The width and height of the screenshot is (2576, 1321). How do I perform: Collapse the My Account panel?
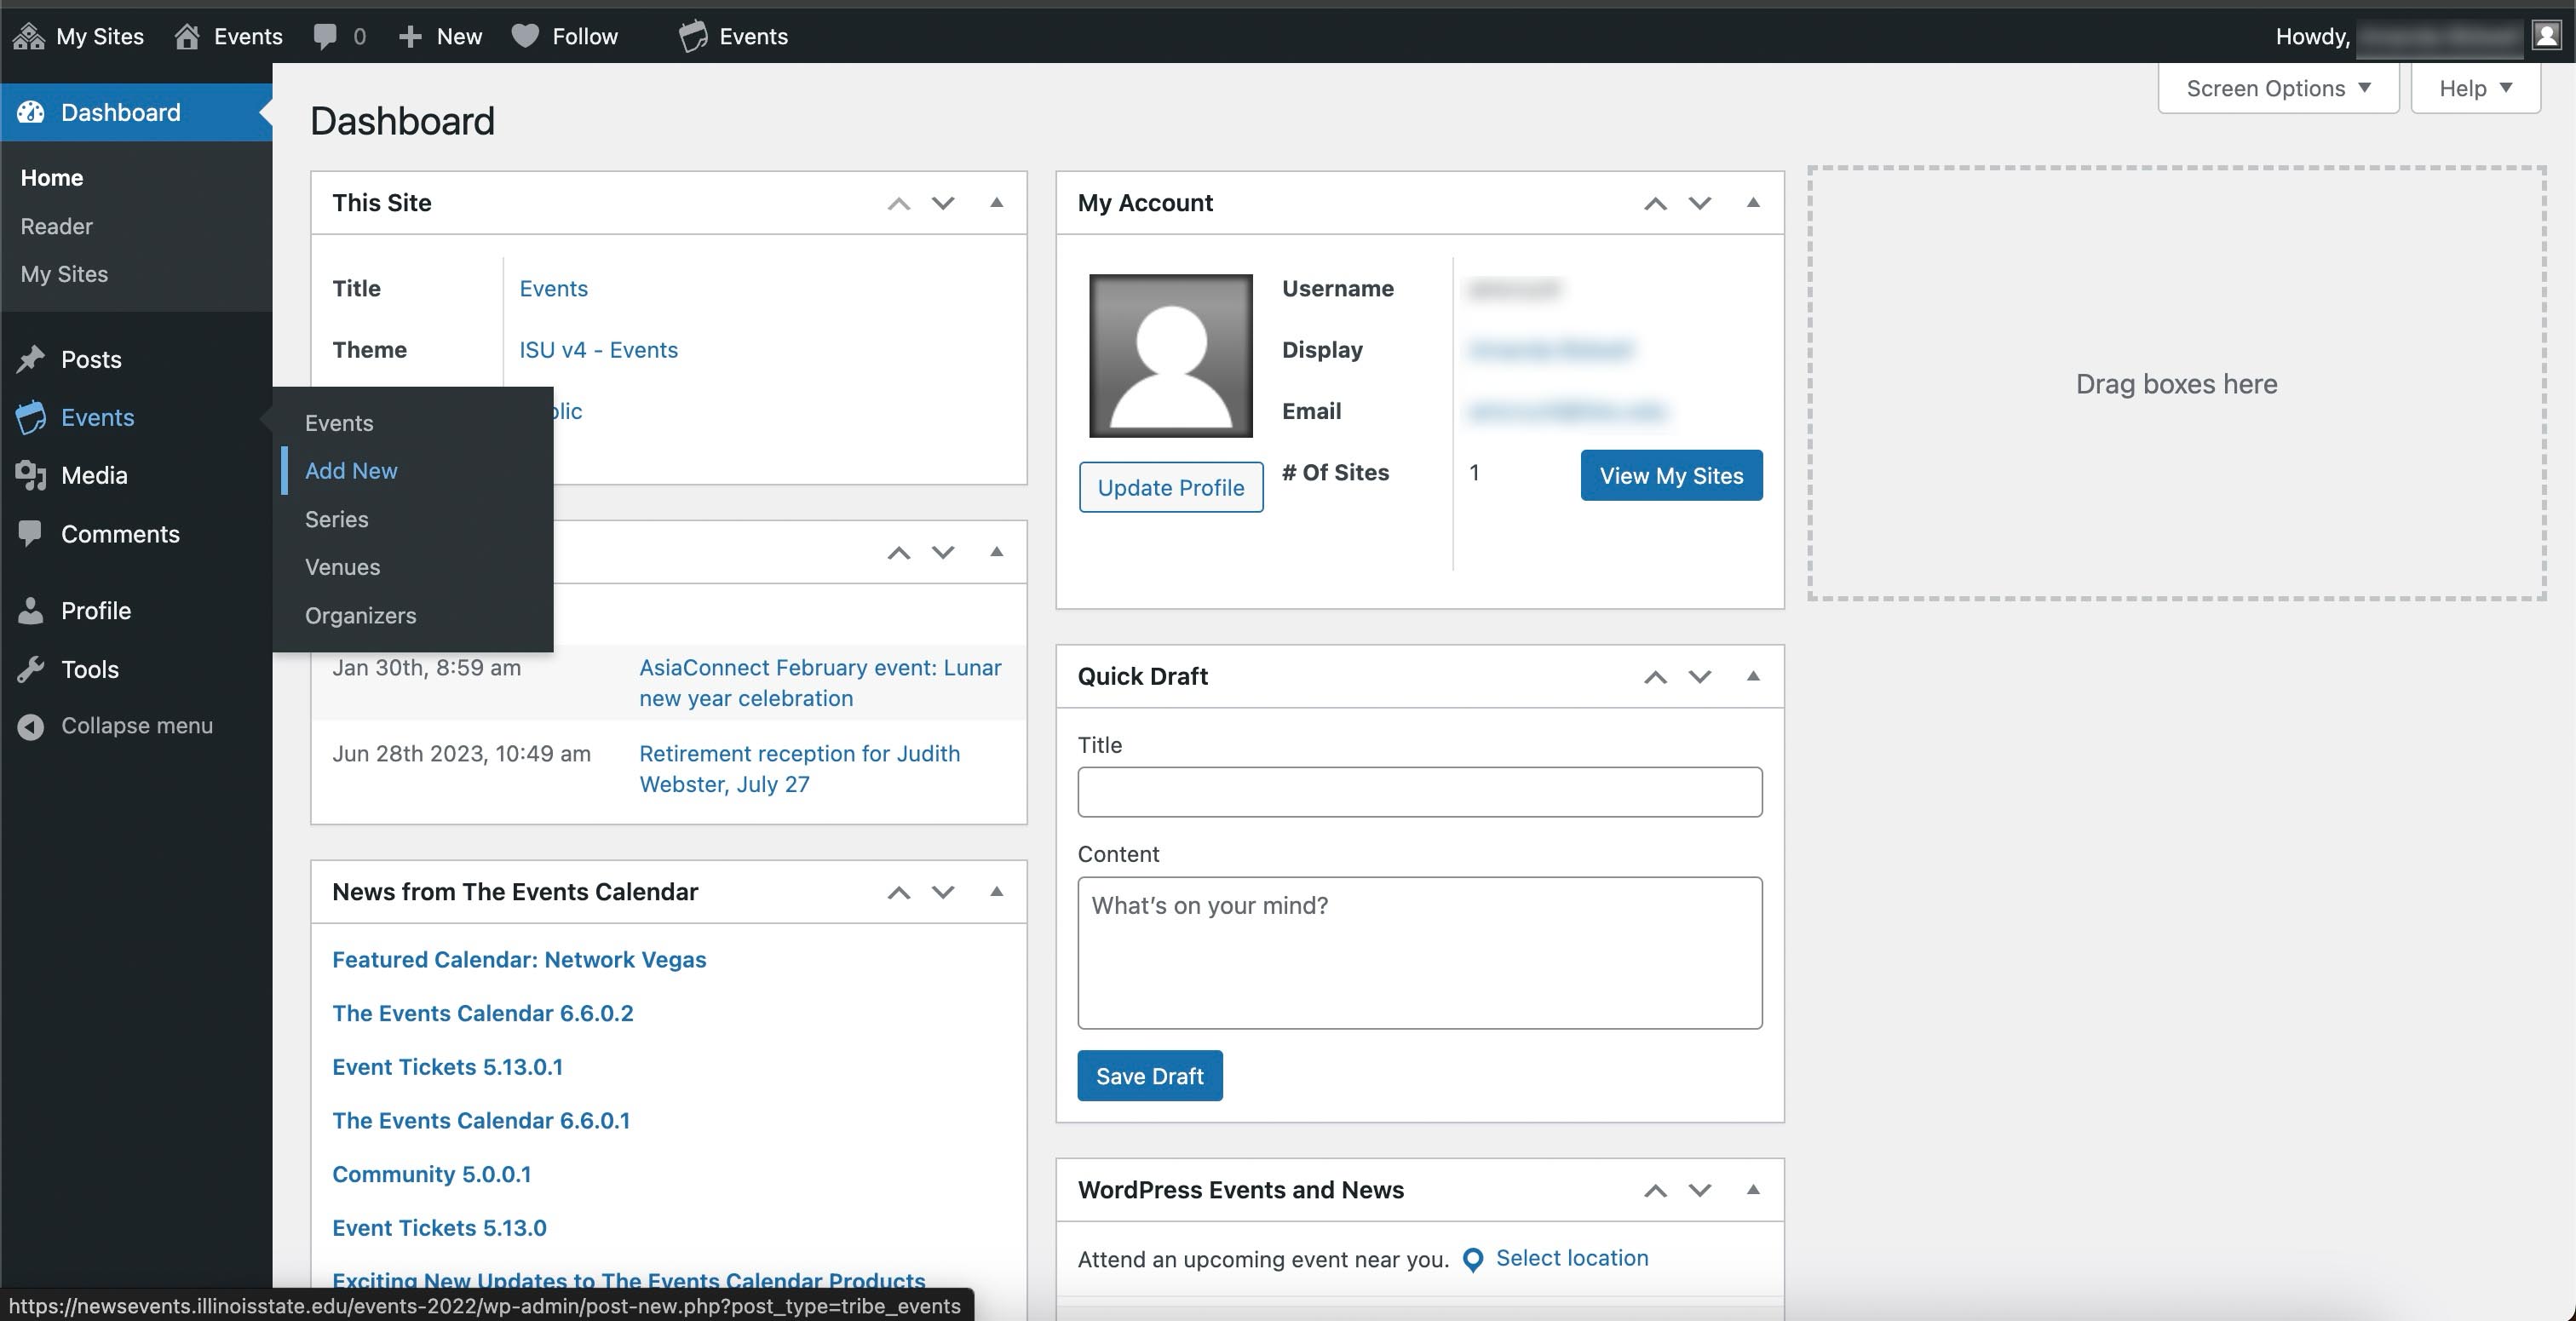coord(1753,203)
